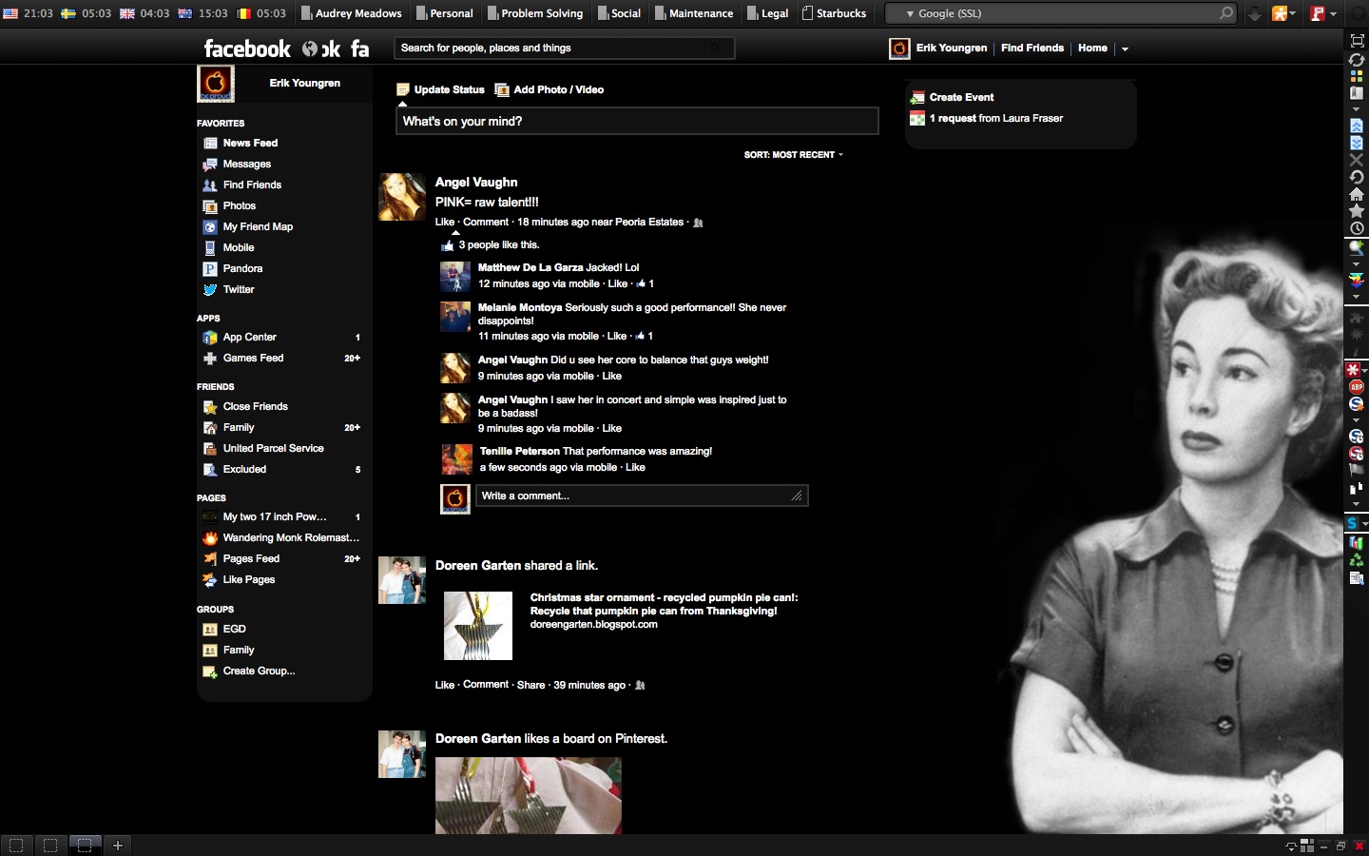Screen dimensions: 1369x856
Task: Open Google (SSL) search engine dropdown
Action: coord(909,13)
